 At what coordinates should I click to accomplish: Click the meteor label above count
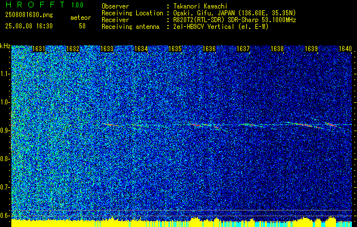(81, 18)
